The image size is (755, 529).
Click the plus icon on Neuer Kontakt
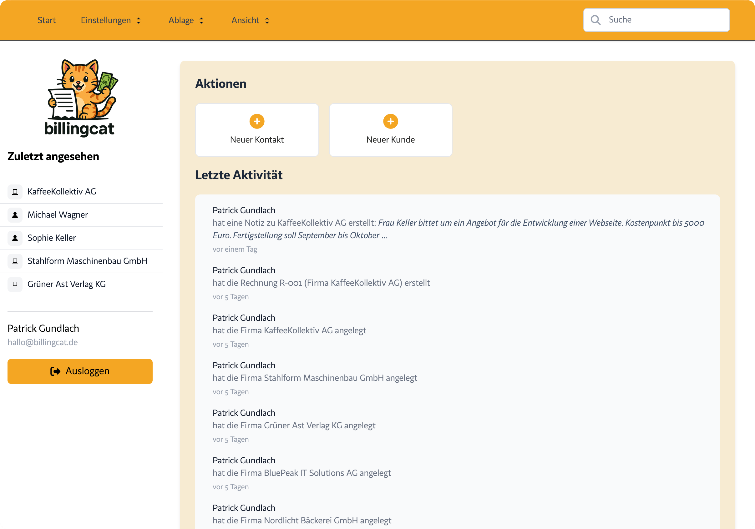(257, 121)
